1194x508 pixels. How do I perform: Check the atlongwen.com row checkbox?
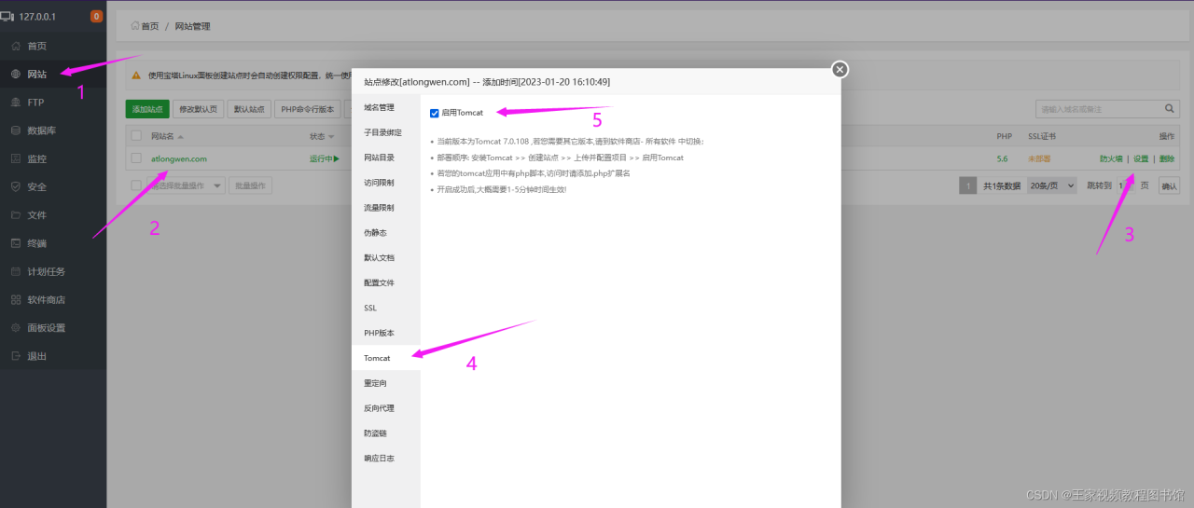click(x=136, y=158)
